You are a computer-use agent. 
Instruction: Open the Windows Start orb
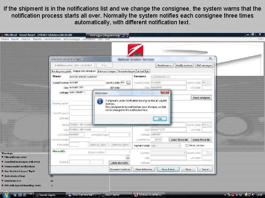coord(6,195)
